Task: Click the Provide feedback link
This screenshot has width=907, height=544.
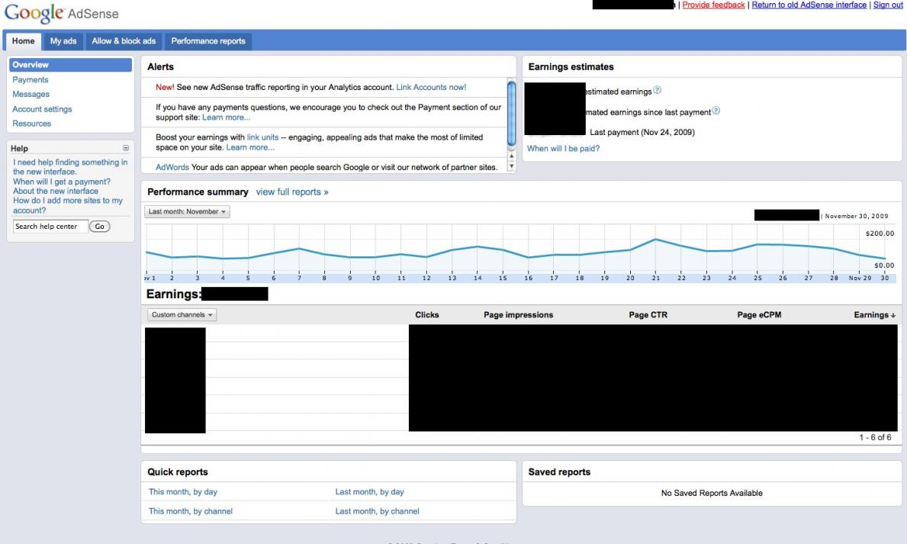Action: click(x=713, y=5)
